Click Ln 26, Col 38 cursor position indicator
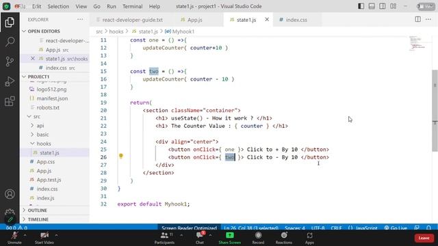 pyautogui.click(x=251, y=228)
